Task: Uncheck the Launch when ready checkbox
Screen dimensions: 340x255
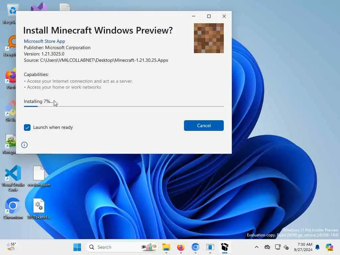Action: [27, 127]
